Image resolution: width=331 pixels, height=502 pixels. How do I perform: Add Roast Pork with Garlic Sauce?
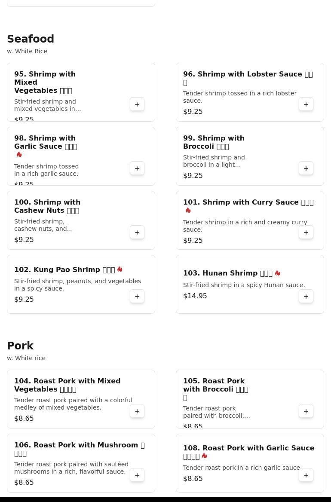(x=306, y=475)
